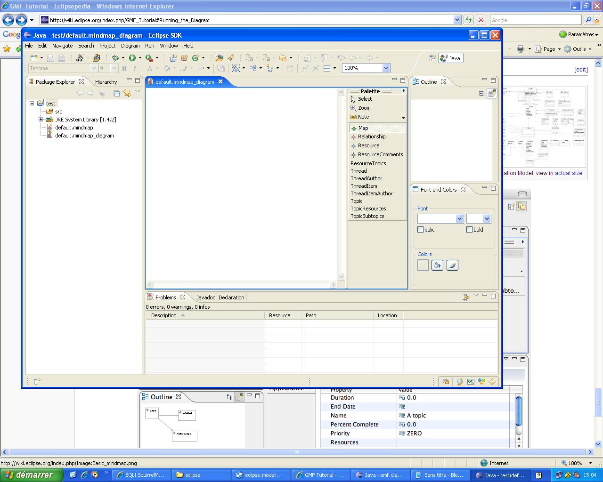Click the Open Perspective icon beside Java

coord(432,58)
